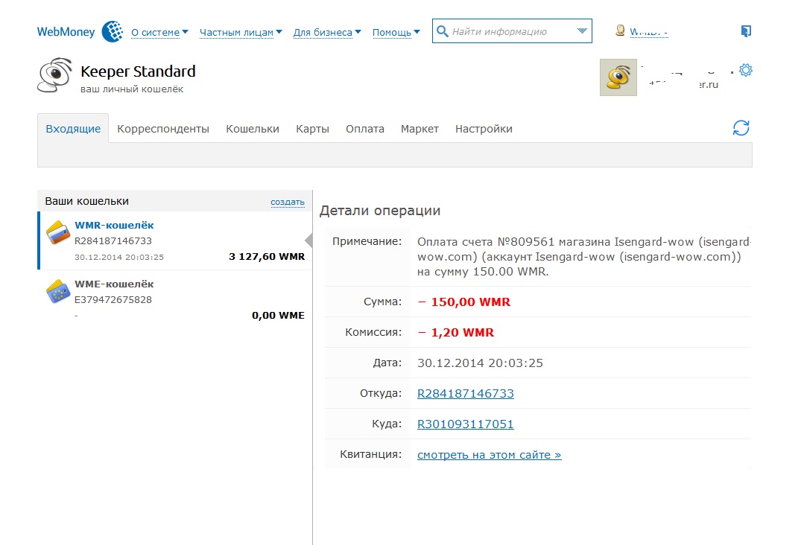804x545 pixels.
Task: Expand the 'Частным лицам' menu
Action: pyautogui.click(x=241, y=32)
